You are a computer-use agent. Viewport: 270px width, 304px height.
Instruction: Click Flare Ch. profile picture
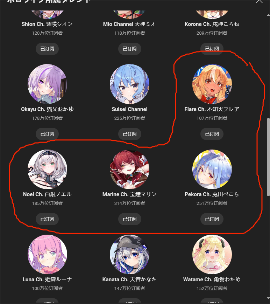[212, 84]
